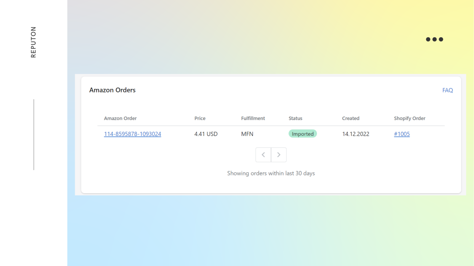Click the 14.12.2022 created date
The image size is (474, 266).
click(355, 134)
